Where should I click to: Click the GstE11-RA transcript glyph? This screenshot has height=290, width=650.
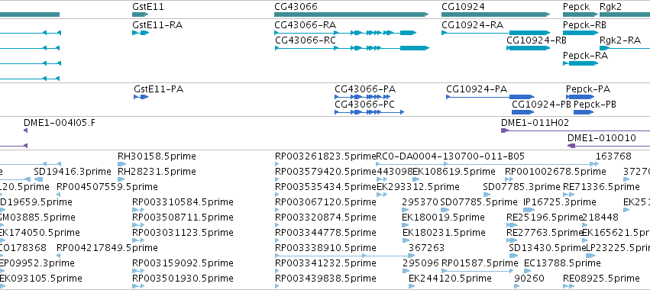[x=141, y=33]
